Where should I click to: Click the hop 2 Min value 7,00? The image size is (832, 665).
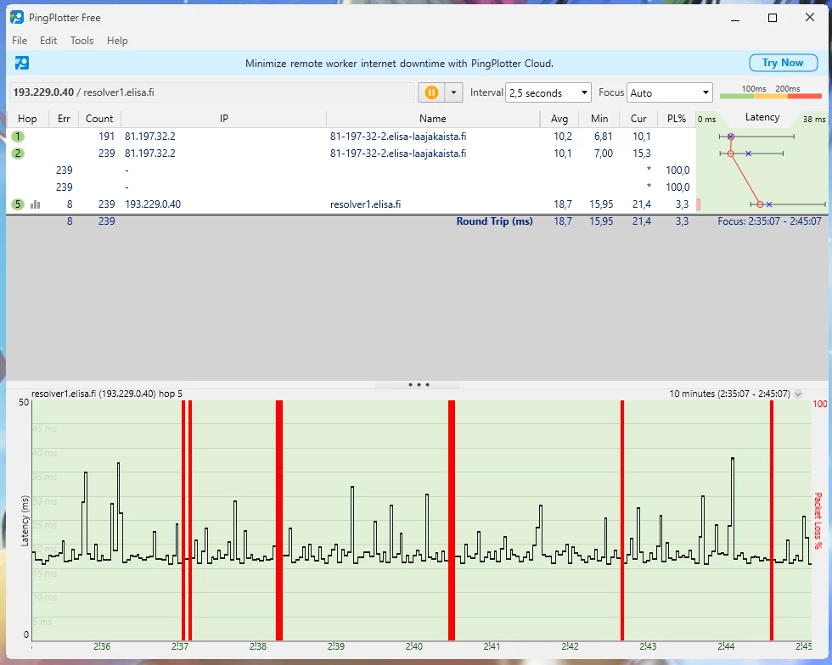coord(604,154)
